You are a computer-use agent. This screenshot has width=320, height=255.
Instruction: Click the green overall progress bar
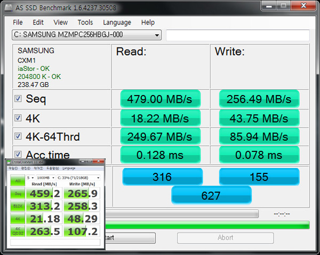(x=207, y=225)
